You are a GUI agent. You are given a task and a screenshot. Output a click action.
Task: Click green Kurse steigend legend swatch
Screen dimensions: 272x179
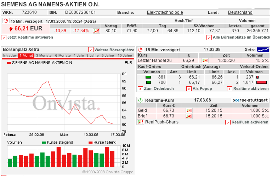(x=44, y=143)
